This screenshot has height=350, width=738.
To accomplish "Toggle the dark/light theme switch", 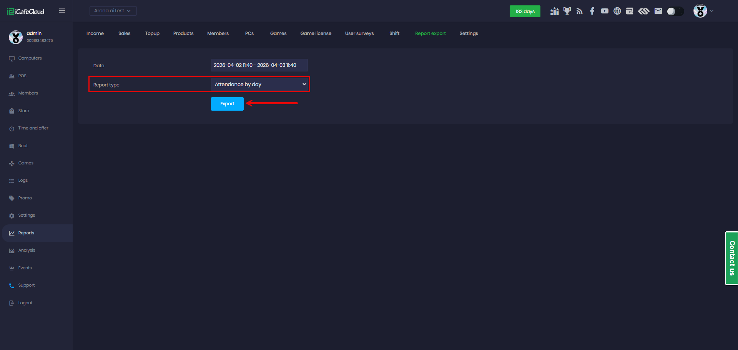I will click(675, 12).
